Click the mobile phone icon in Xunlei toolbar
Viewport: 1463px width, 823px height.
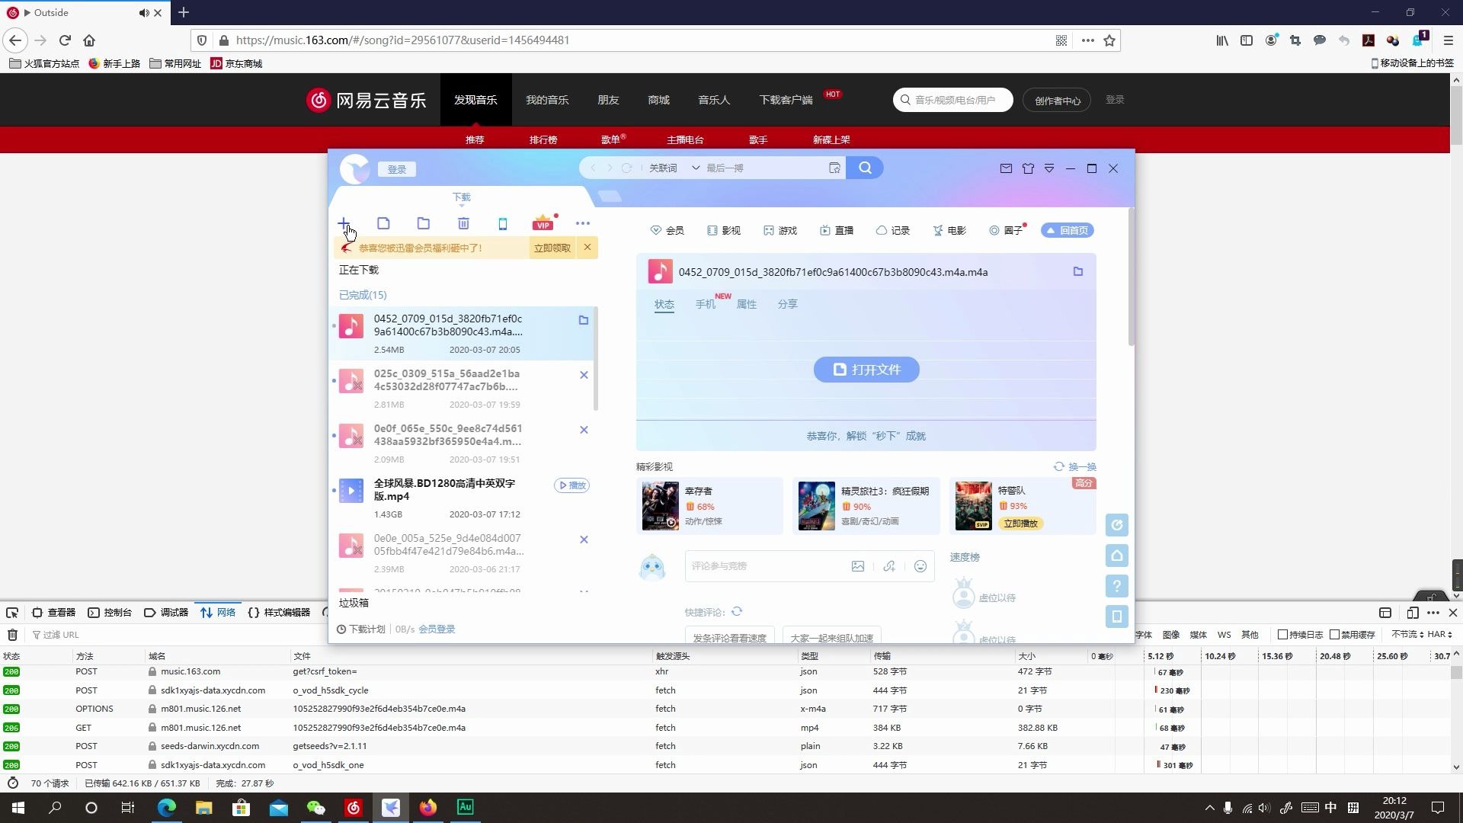click(503, 223)
